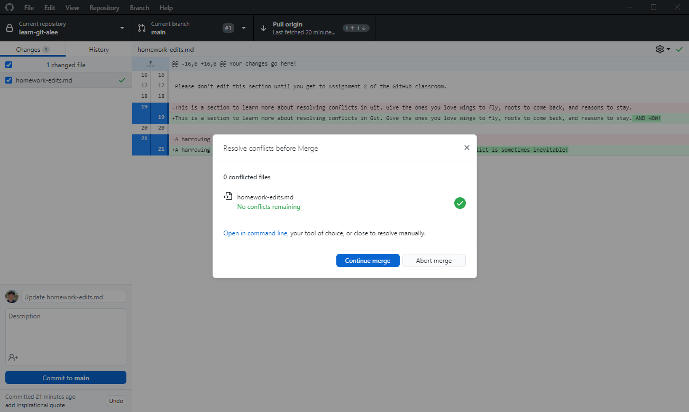Click the down-arrow Pull origin icon
The height and width of the screenshot is (412, 689).
point(263,28)
